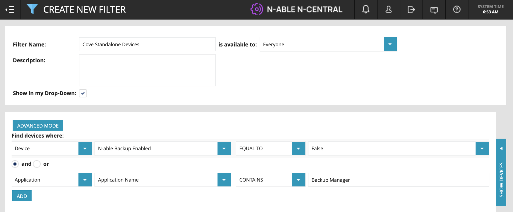
Task: Select the 'or' radio button
Action: (37, 164)
